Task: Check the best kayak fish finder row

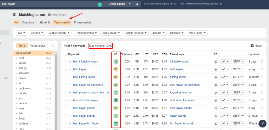Action: pos(65,123)
